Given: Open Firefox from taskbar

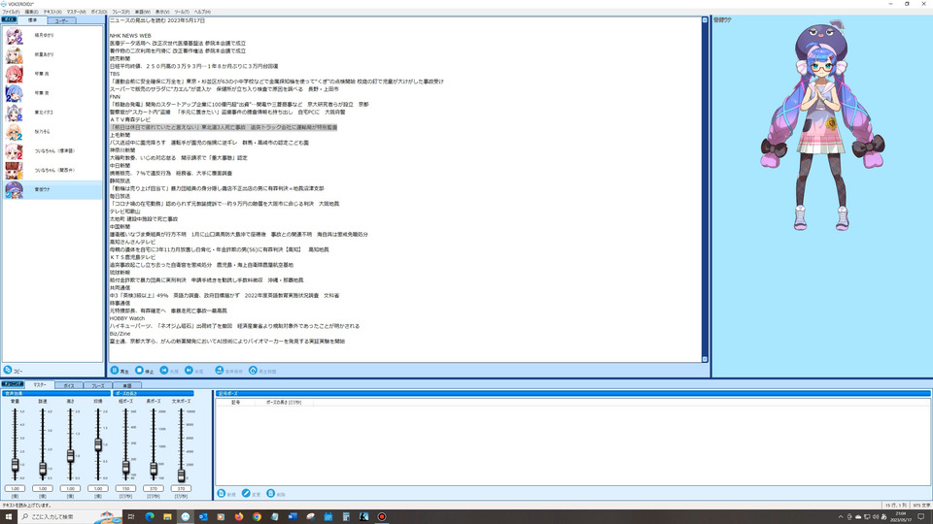Looking at the screenshot, I should pyautogui.click(x=239, y=516).
